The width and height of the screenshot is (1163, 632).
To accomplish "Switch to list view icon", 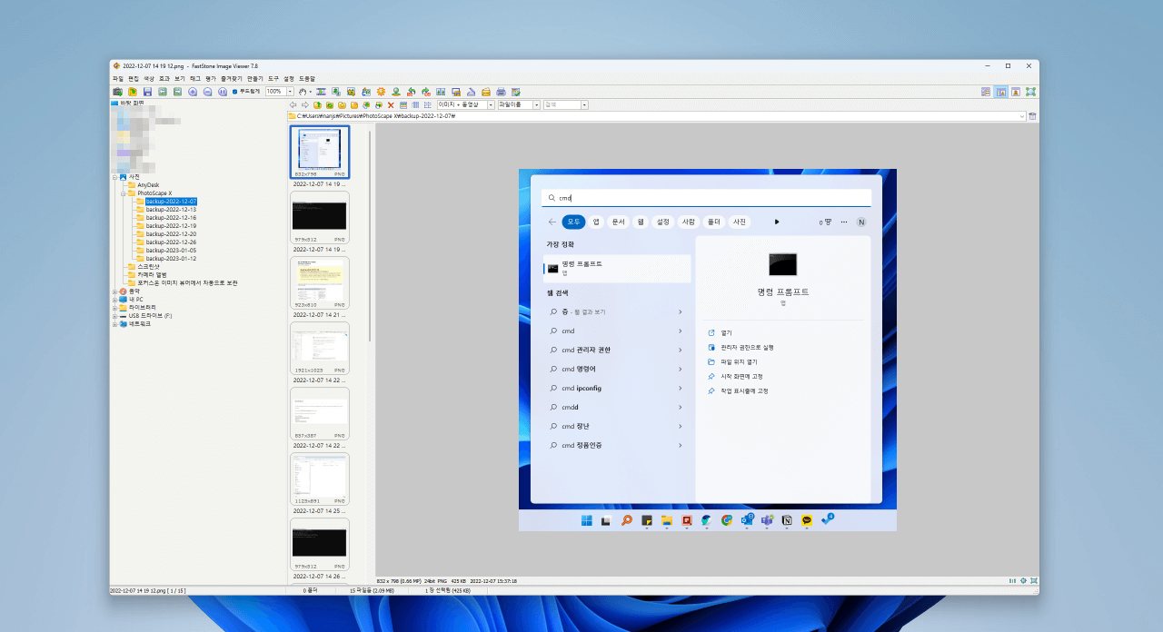I will point(427,104).
